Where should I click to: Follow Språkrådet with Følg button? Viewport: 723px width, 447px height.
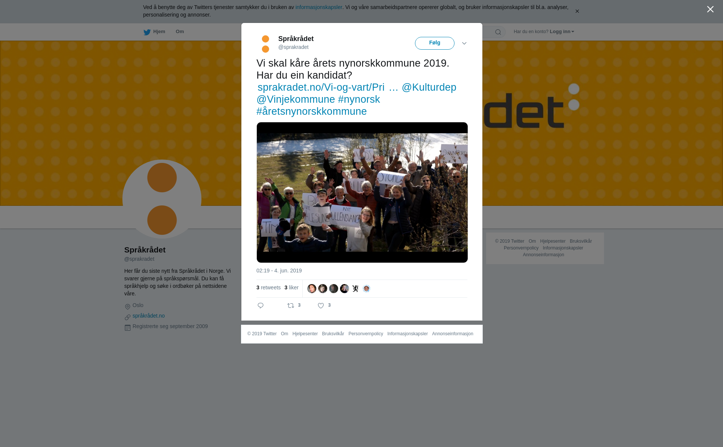pyautogui.click(x=435, y=43)
